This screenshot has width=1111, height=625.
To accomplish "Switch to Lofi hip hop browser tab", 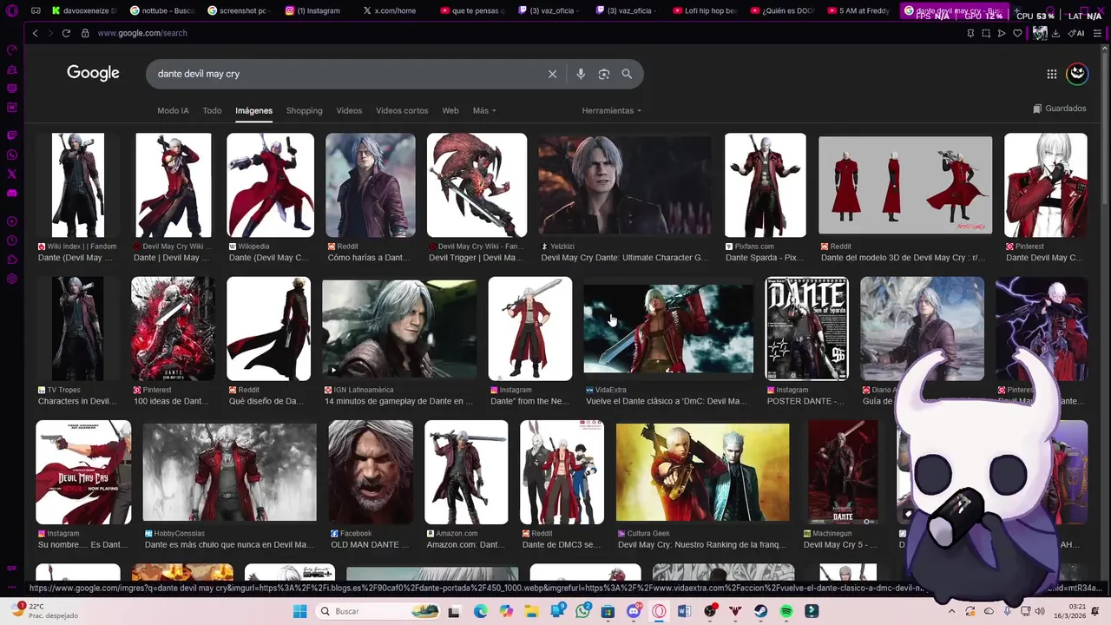I will [x=705, y=10].
